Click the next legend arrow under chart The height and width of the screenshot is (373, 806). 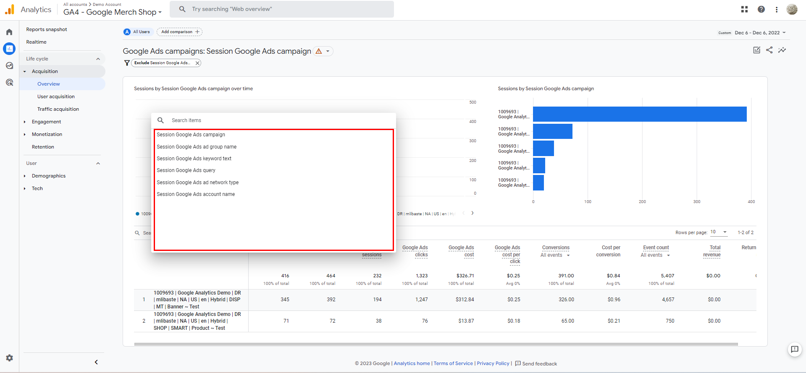pyautogui.click(x=473, y=213)
